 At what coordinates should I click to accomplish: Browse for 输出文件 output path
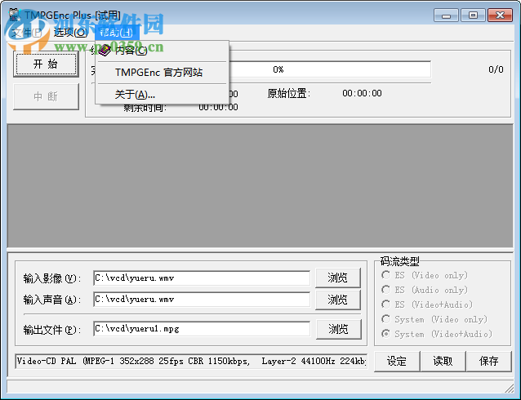click(339, 329)
